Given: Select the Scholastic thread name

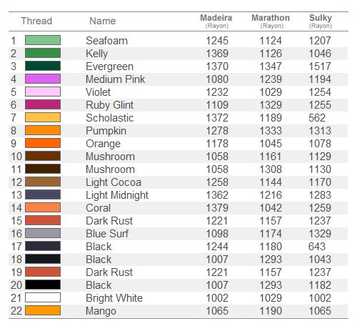Looking at the screenshot, I should pos(110,118).
